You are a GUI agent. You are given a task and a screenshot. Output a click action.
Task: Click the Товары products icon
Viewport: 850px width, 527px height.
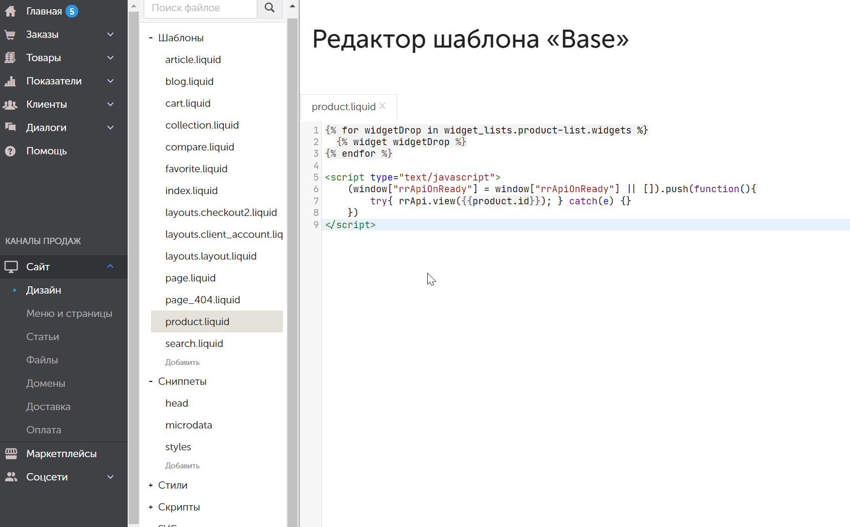click(10, 58)
